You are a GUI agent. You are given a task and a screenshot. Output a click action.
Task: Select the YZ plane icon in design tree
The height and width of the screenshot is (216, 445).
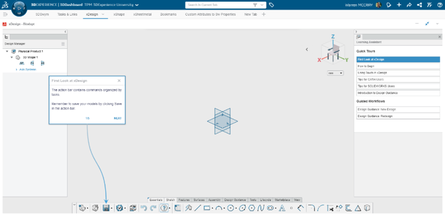tap(32, 63)
